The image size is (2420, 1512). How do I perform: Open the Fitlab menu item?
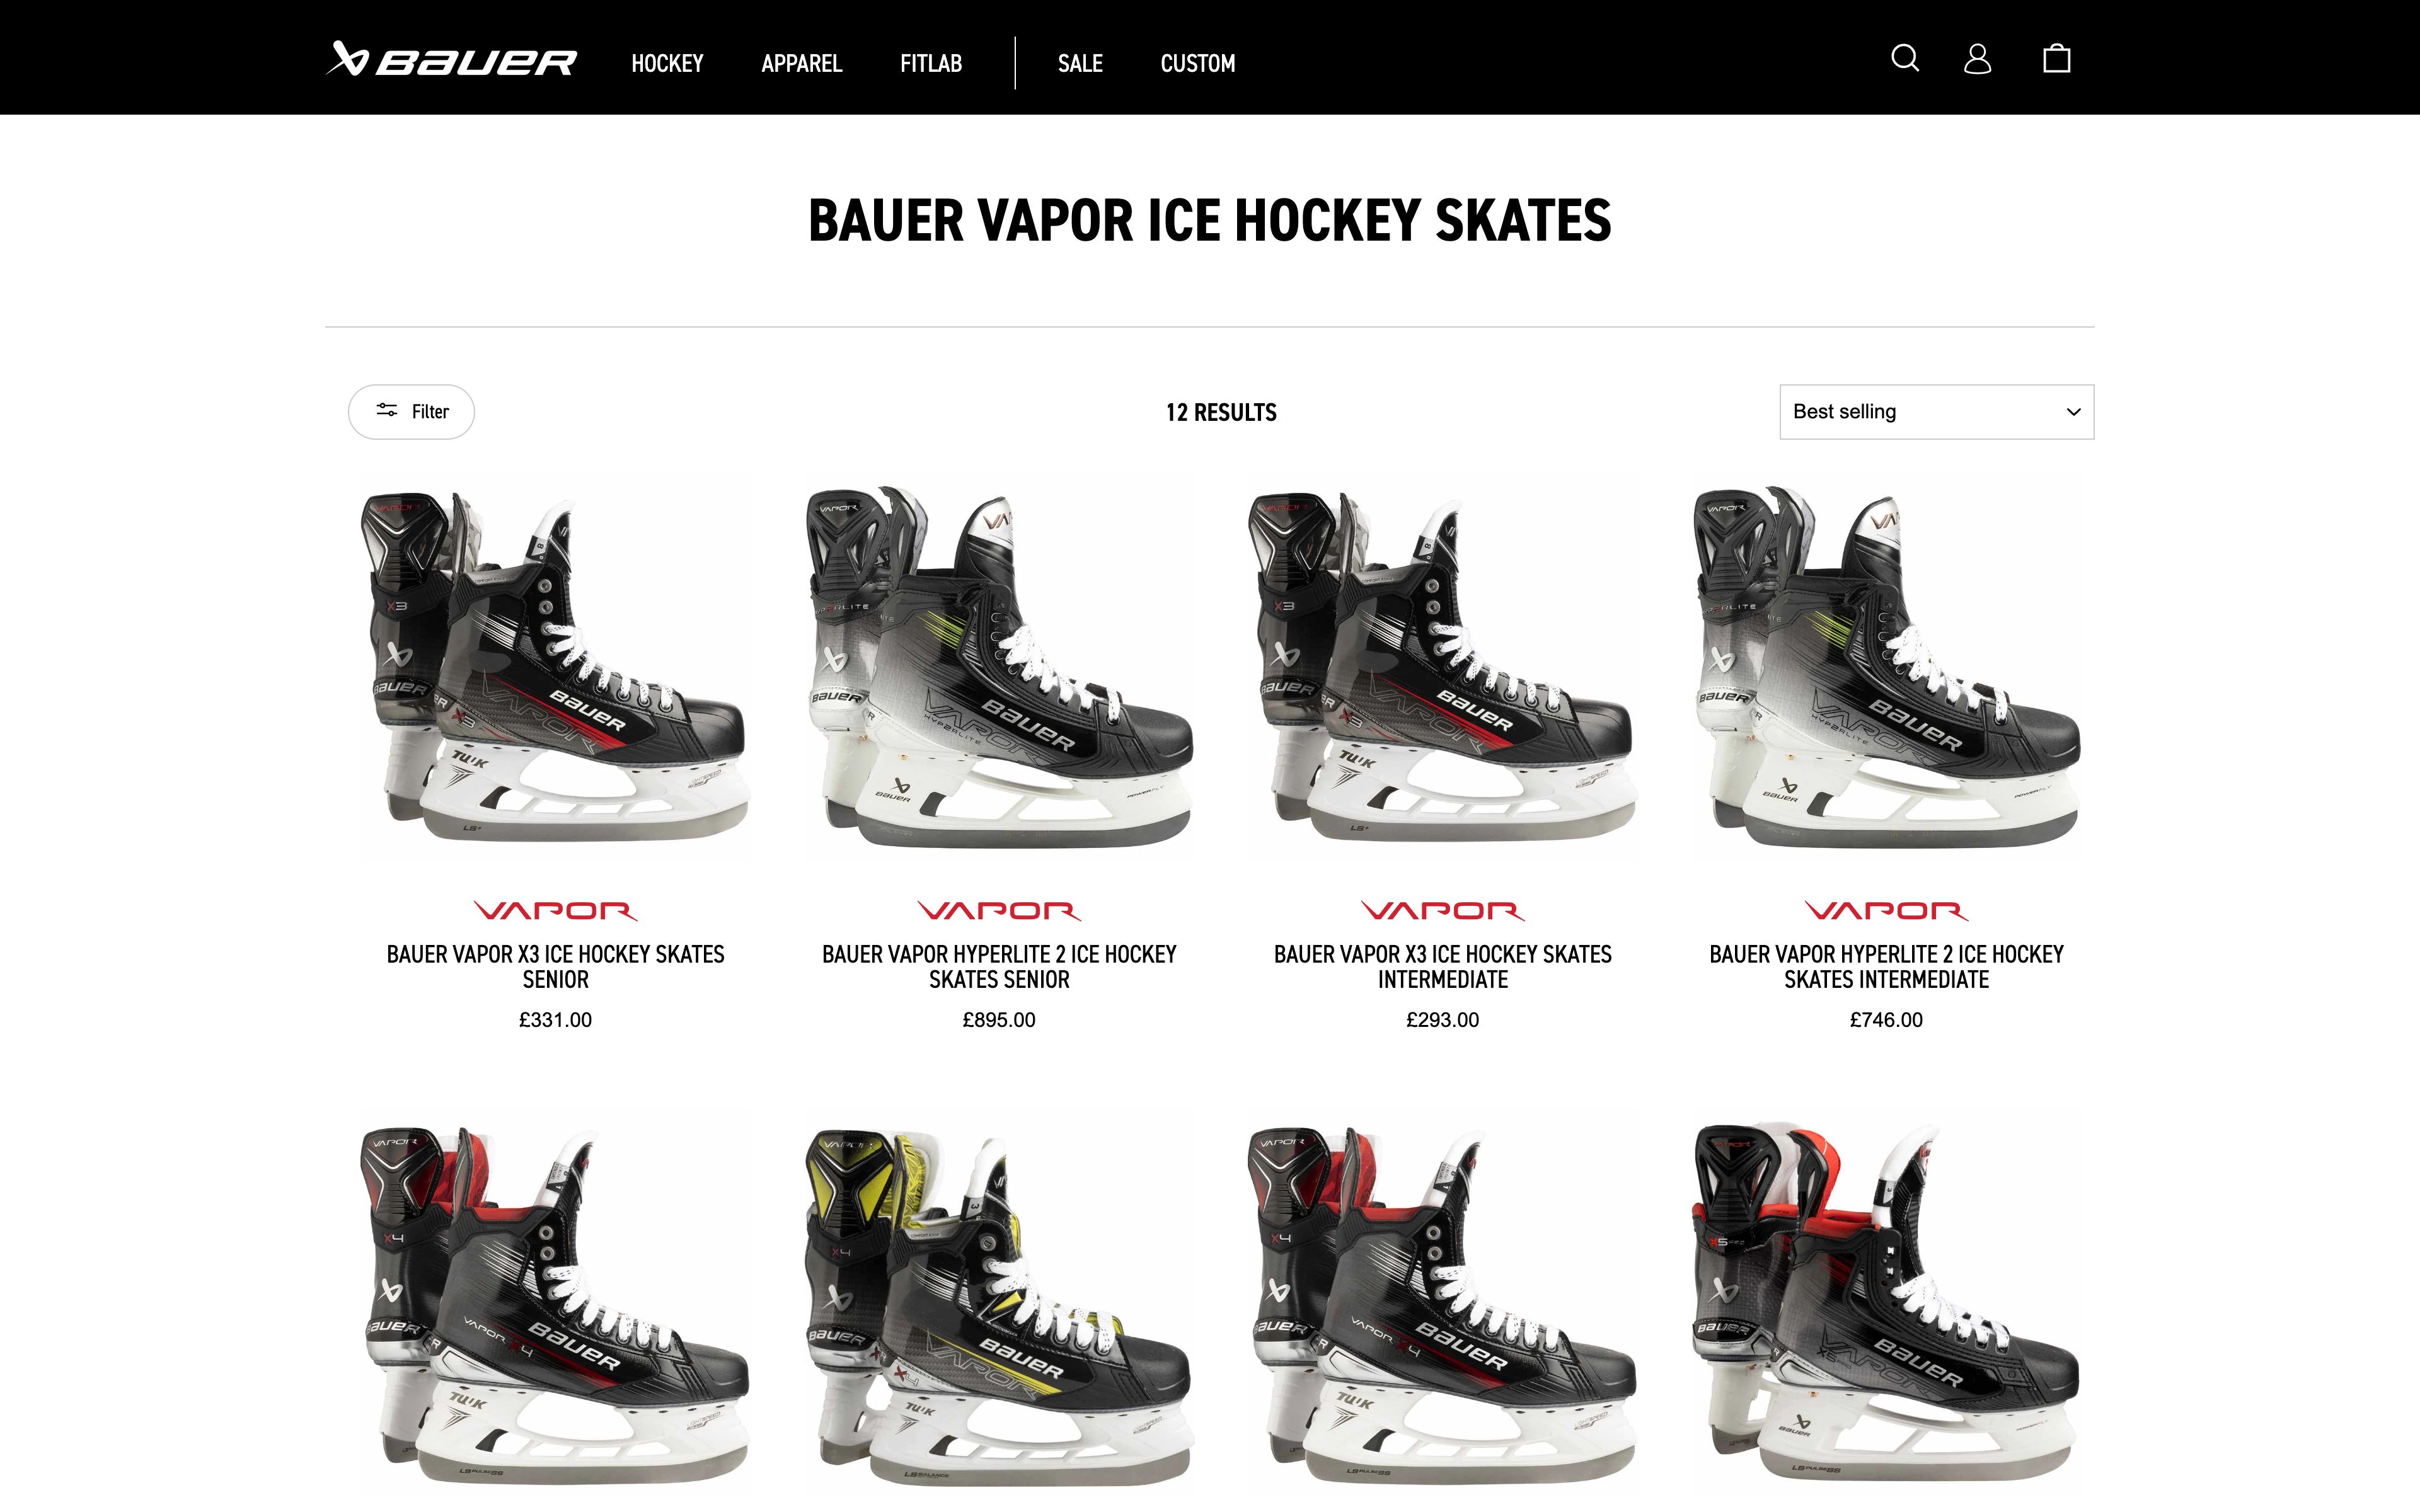tap(930, 63)
